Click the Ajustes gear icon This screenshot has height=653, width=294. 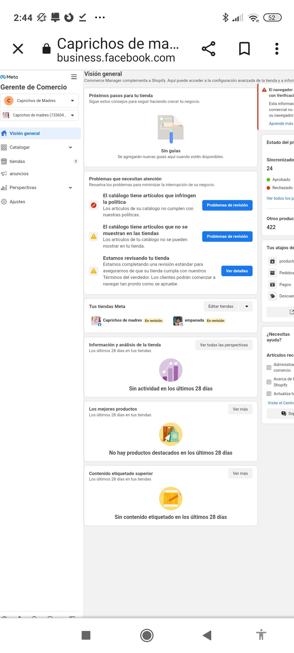point(4,202)
